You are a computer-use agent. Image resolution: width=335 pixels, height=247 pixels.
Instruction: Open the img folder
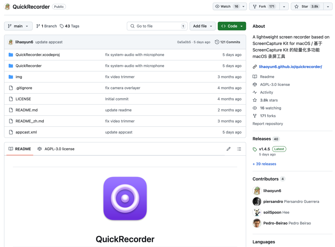tap(19, 77)
